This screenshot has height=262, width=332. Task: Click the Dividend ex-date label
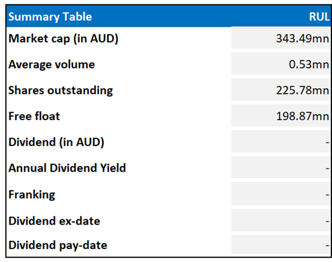(54, 221)
